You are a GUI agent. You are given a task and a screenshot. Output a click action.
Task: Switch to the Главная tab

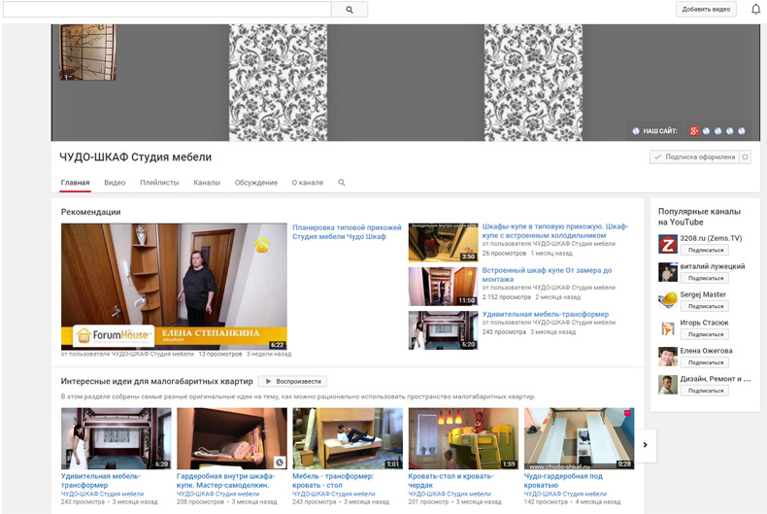point(75,183)
